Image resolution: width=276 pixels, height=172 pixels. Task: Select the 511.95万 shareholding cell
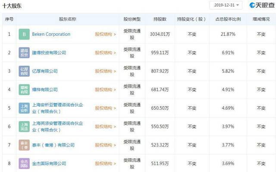(160, 163)
